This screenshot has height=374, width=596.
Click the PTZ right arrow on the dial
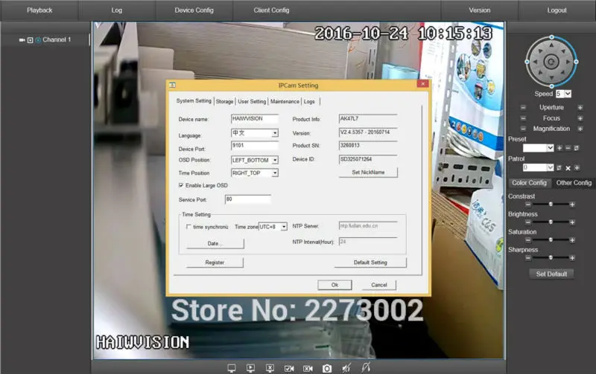[568, 62]
